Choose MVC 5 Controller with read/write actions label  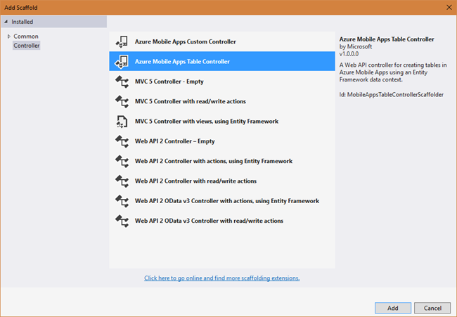[x=191, y=101]
